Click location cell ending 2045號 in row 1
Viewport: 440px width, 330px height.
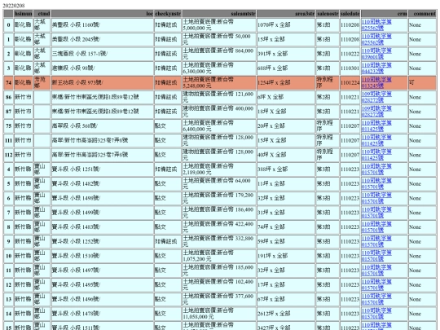[x=103, y=39]
